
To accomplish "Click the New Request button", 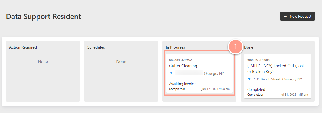I will point(297,16).
